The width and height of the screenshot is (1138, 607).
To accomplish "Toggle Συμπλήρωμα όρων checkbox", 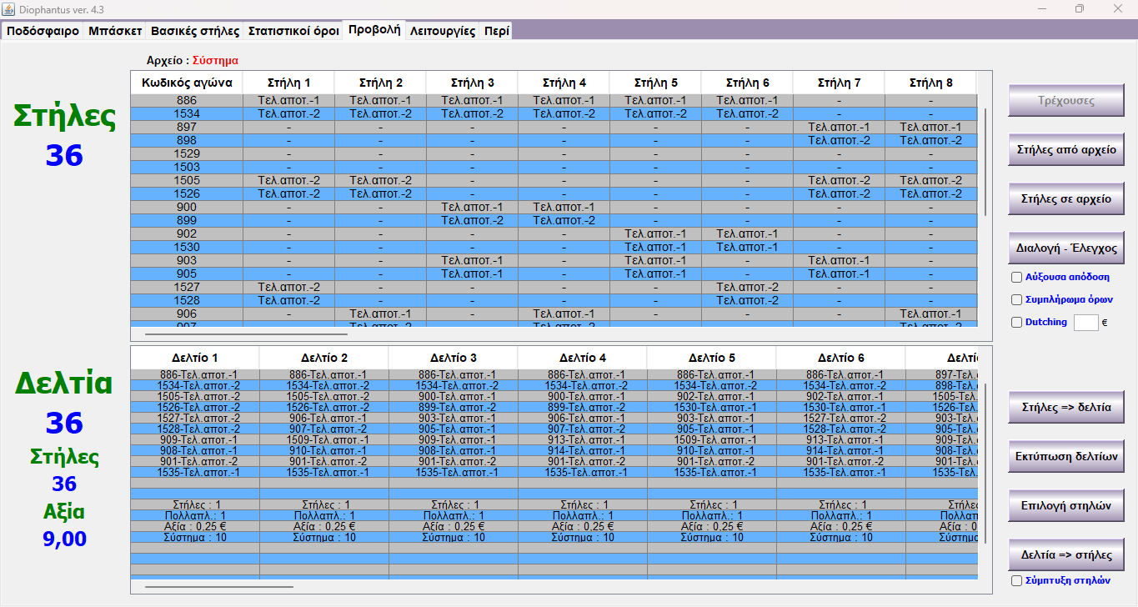I will click(x=1016, y=300).
